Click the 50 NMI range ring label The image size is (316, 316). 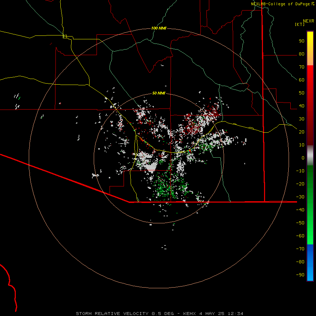pos(159,93)
